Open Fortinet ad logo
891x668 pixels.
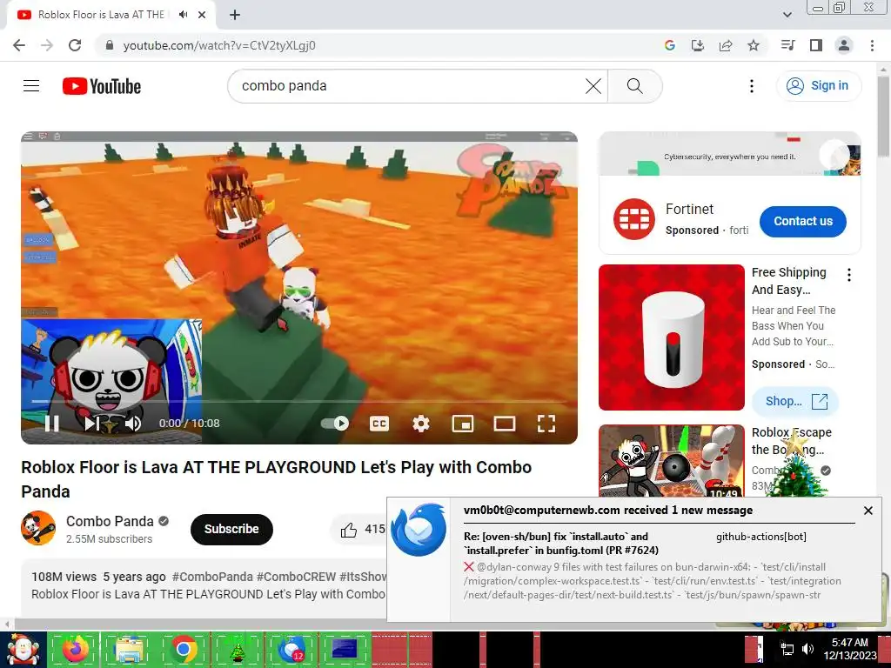[x=634, y=218]
